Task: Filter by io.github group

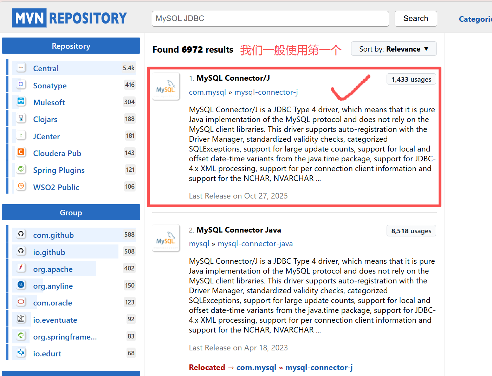Action: click(49, 252)
